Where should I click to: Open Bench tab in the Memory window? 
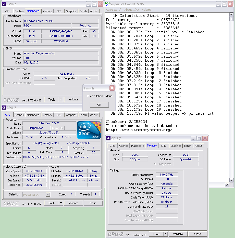click(188, 146)
